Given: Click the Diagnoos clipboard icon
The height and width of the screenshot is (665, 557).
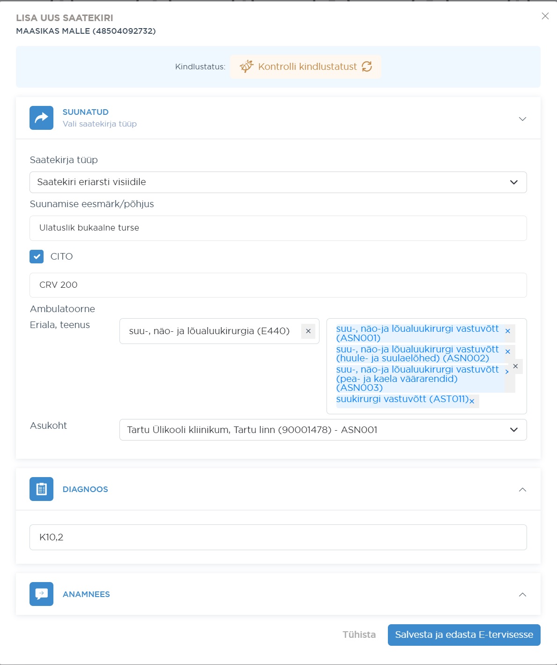Looking at the screenshot, I should point(41,489).
